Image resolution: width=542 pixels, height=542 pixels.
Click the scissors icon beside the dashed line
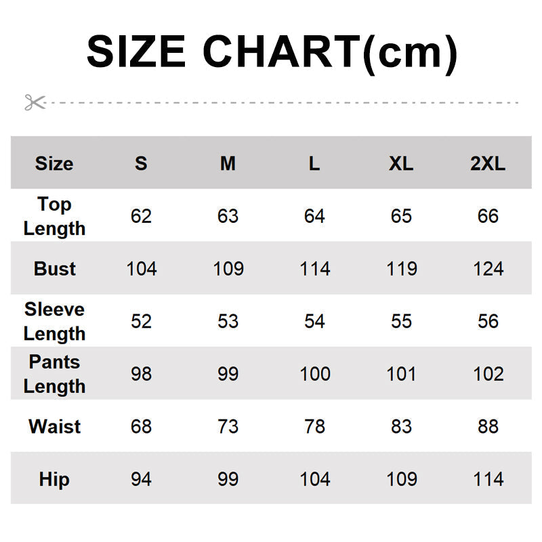[x=34, y=102]
